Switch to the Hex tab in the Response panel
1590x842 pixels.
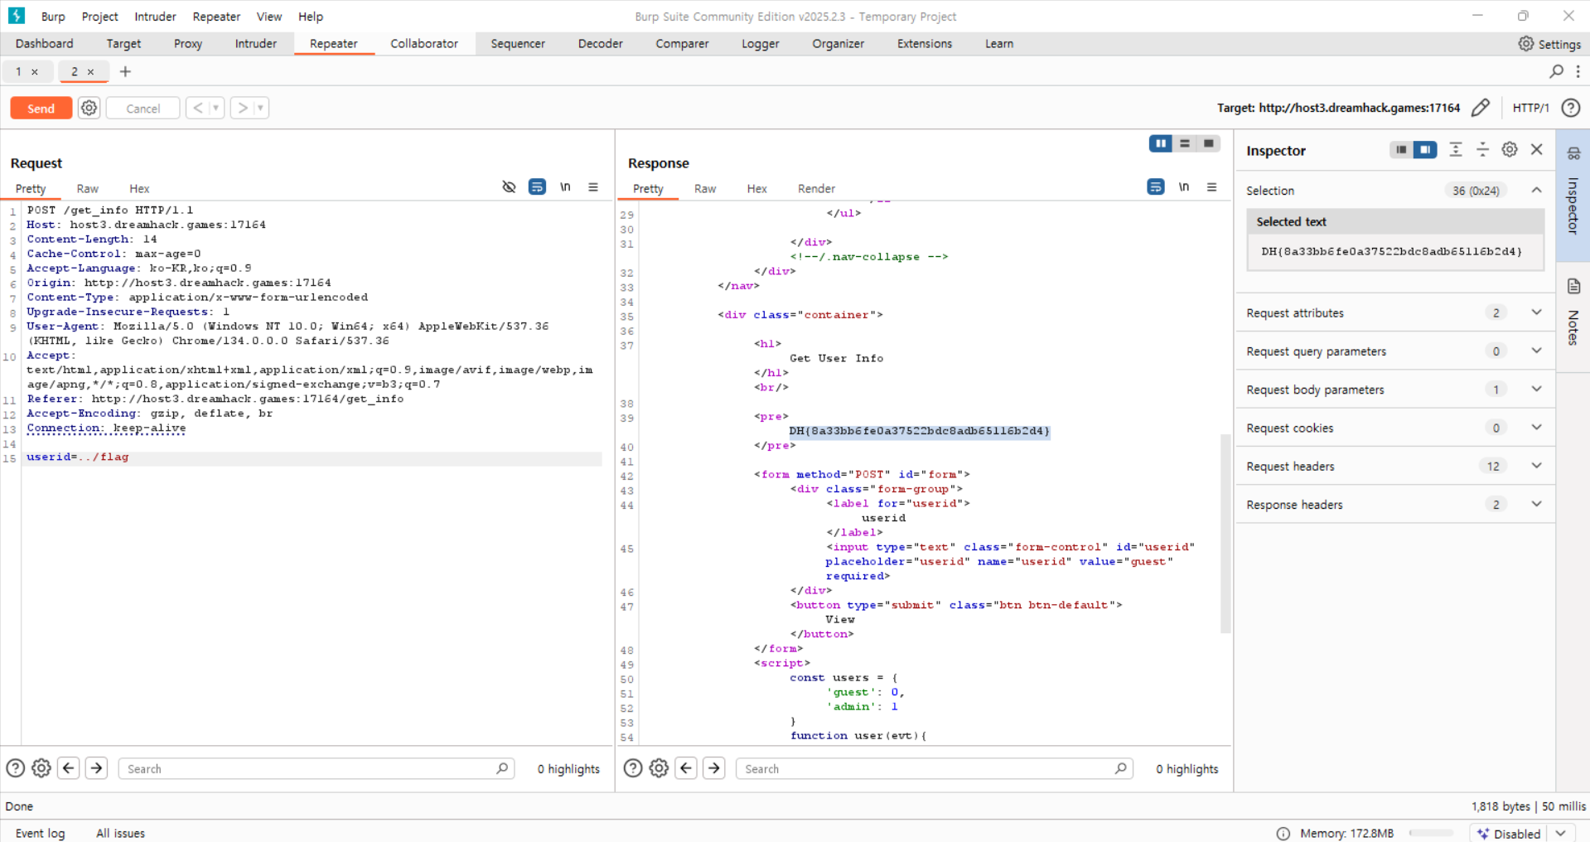(756, 188)
